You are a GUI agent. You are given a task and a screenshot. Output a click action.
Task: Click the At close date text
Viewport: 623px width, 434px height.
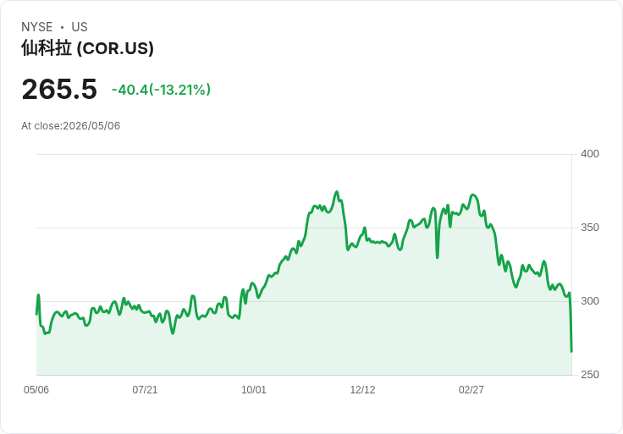(x=71, y=126)
